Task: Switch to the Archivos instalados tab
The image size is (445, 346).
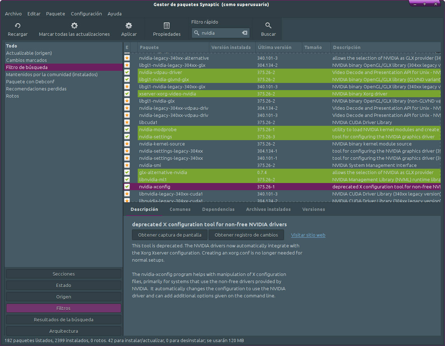Action: pos(268,209)
